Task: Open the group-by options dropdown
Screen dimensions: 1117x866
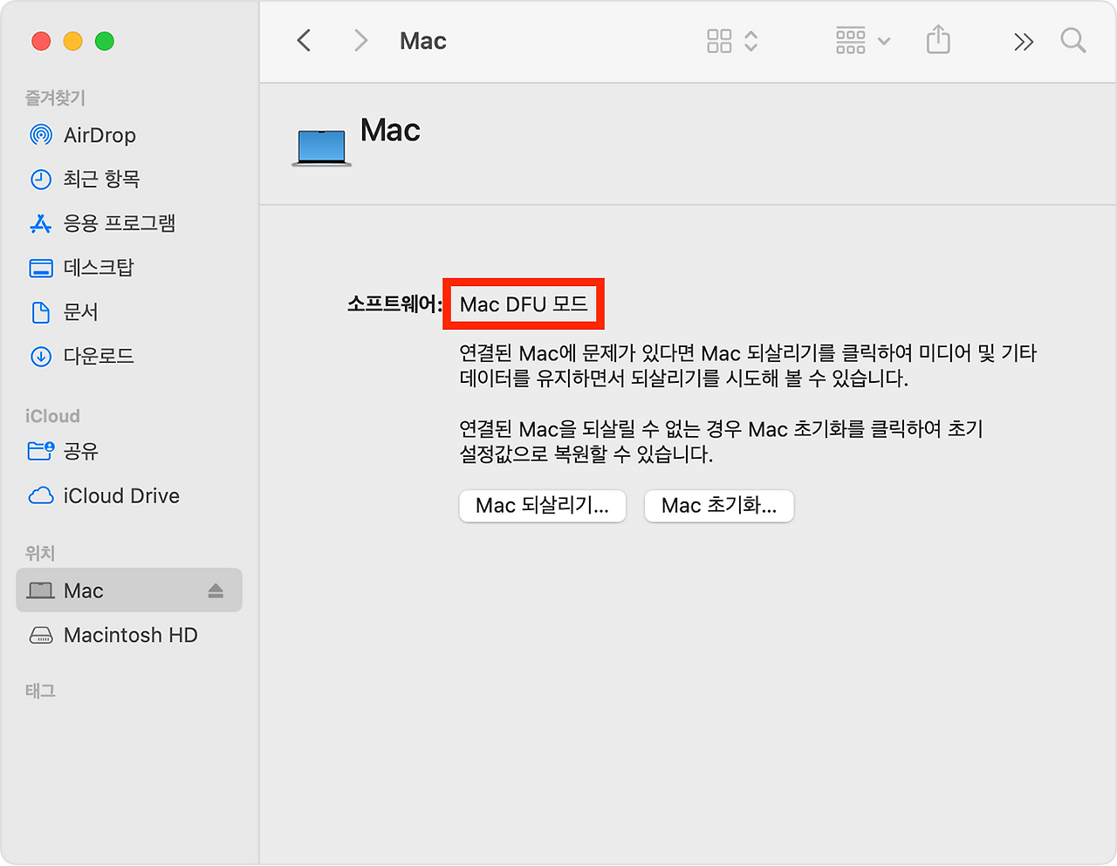Action: tap(863, 41)
